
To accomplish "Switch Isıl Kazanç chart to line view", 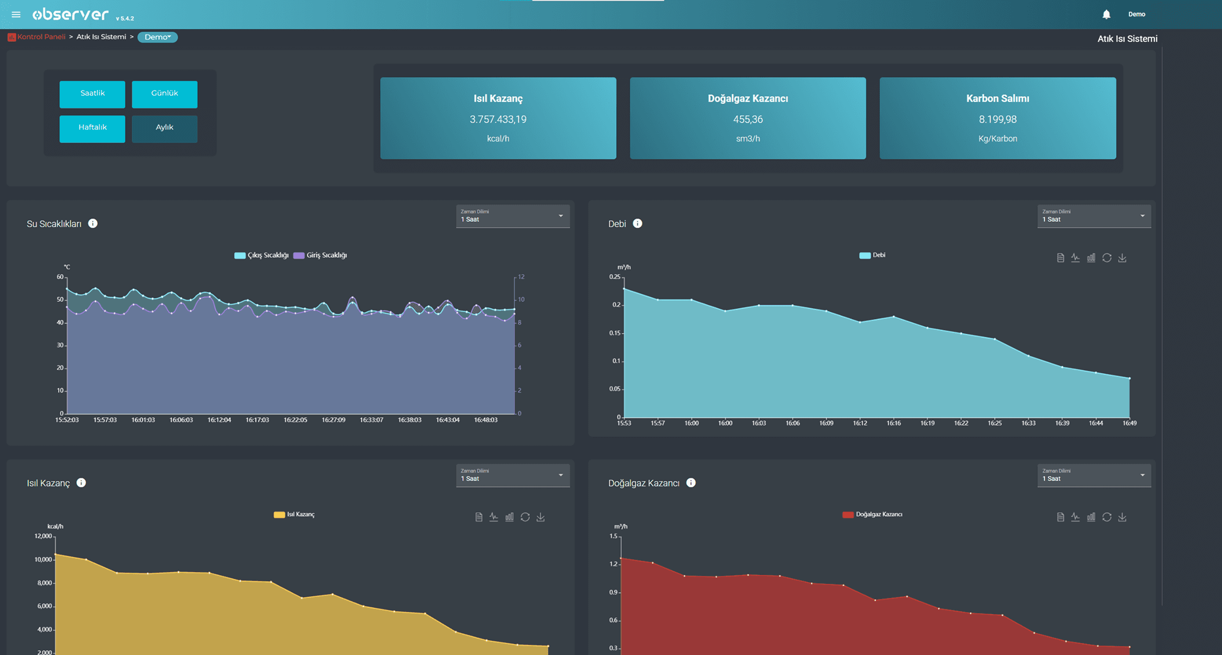I will 494,517.
